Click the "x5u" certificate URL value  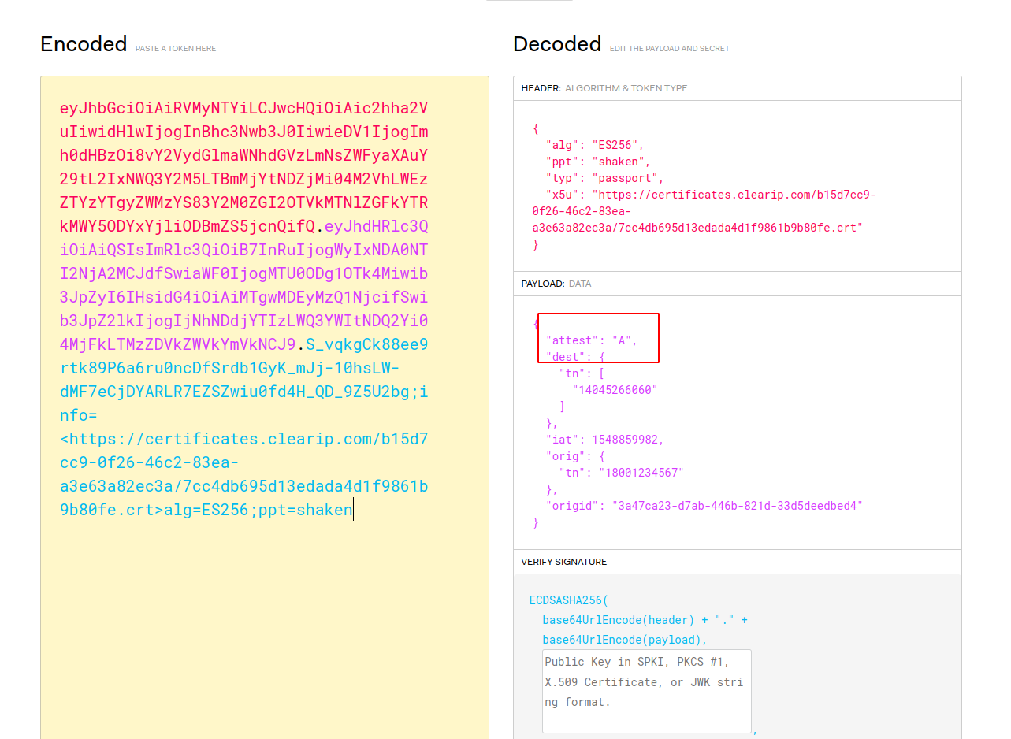coord(704,211)
